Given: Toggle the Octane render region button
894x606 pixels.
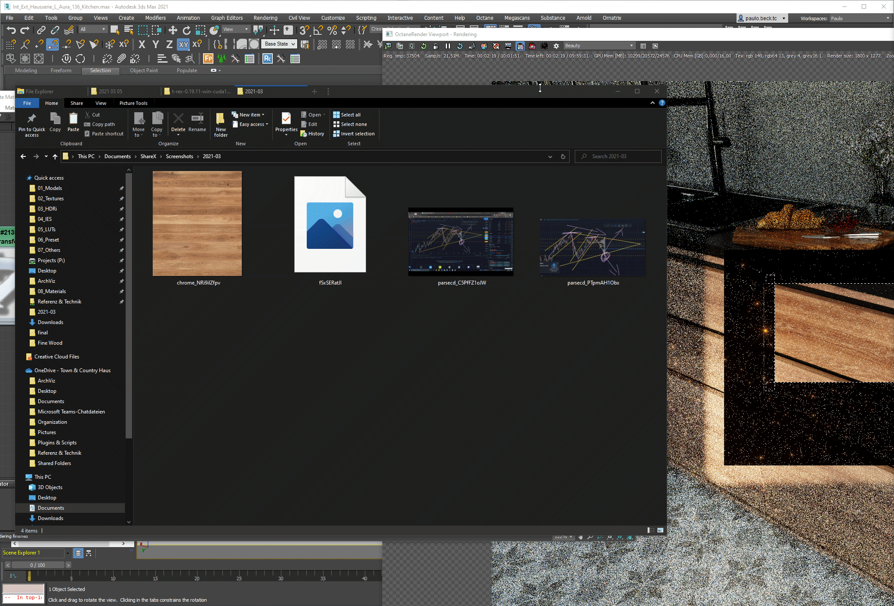Looking at the screenshot, I should [x=520, y=46].
